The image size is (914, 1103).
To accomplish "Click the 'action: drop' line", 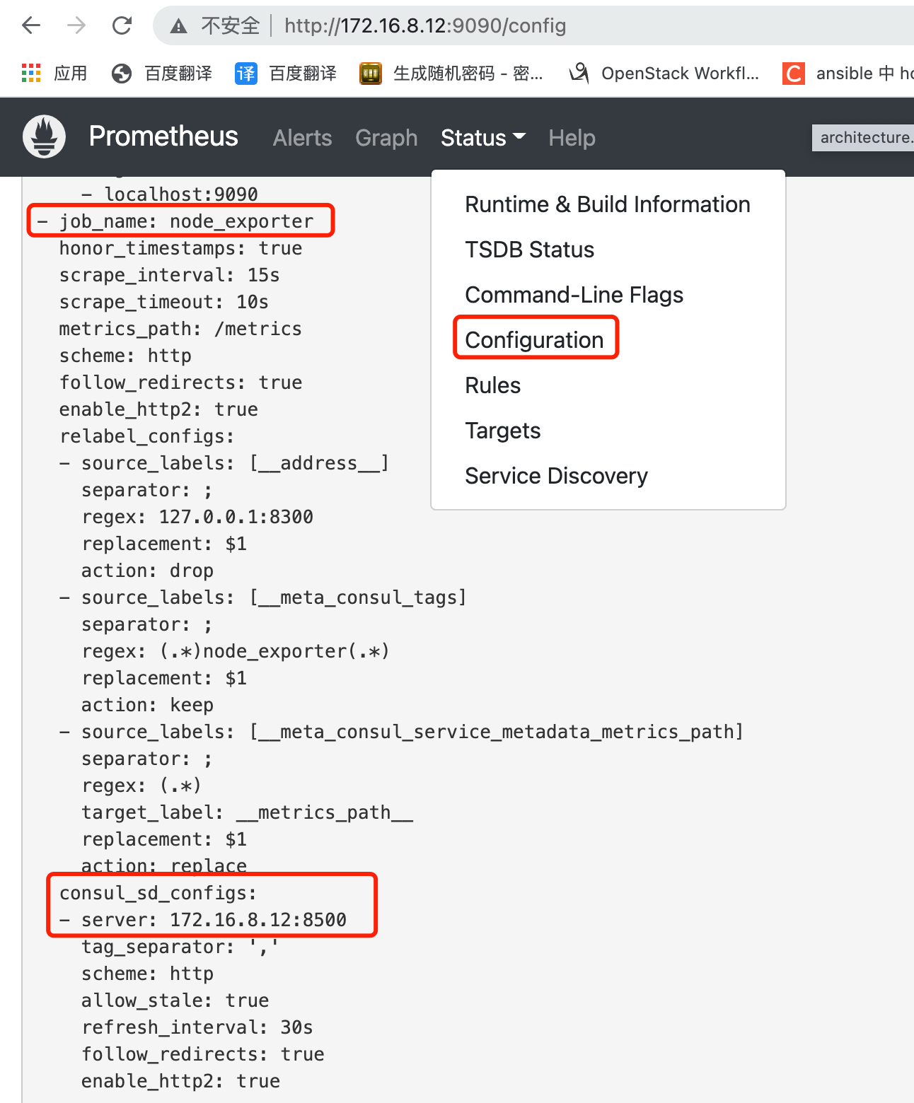I will (x=148, y=571).
